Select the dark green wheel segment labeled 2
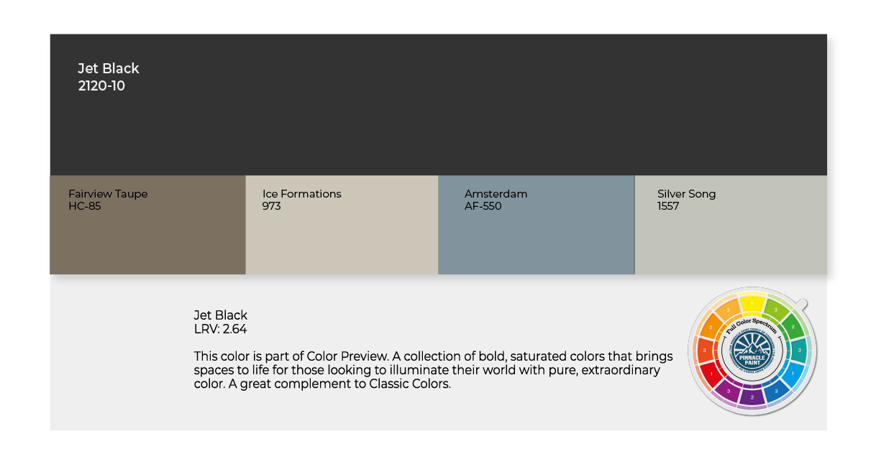The width and height of the screenshot is (871, 472). [794, 327]
